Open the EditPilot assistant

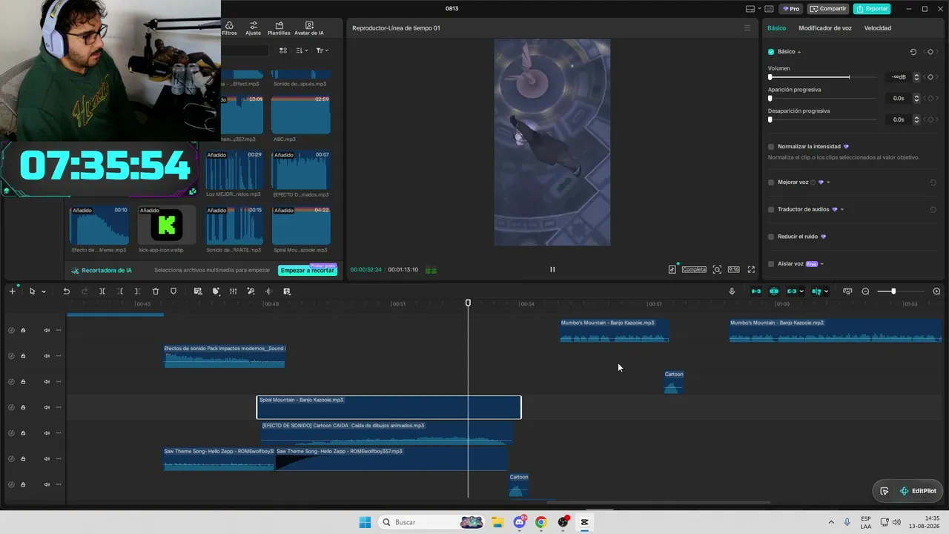pos(918,491)
